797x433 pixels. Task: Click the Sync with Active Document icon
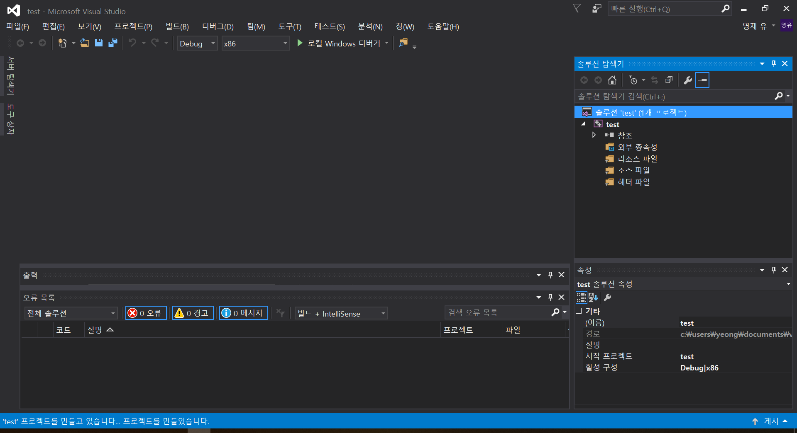click(x=655, y=80)
